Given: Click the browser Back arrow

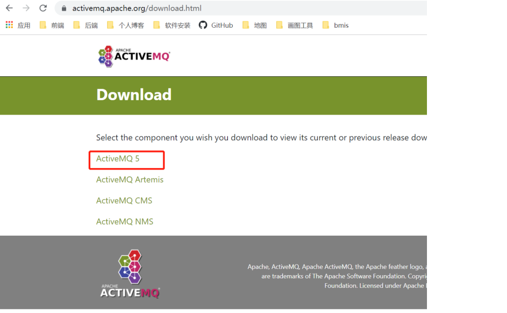Looking at the screenshot, I should pos(9,8).
